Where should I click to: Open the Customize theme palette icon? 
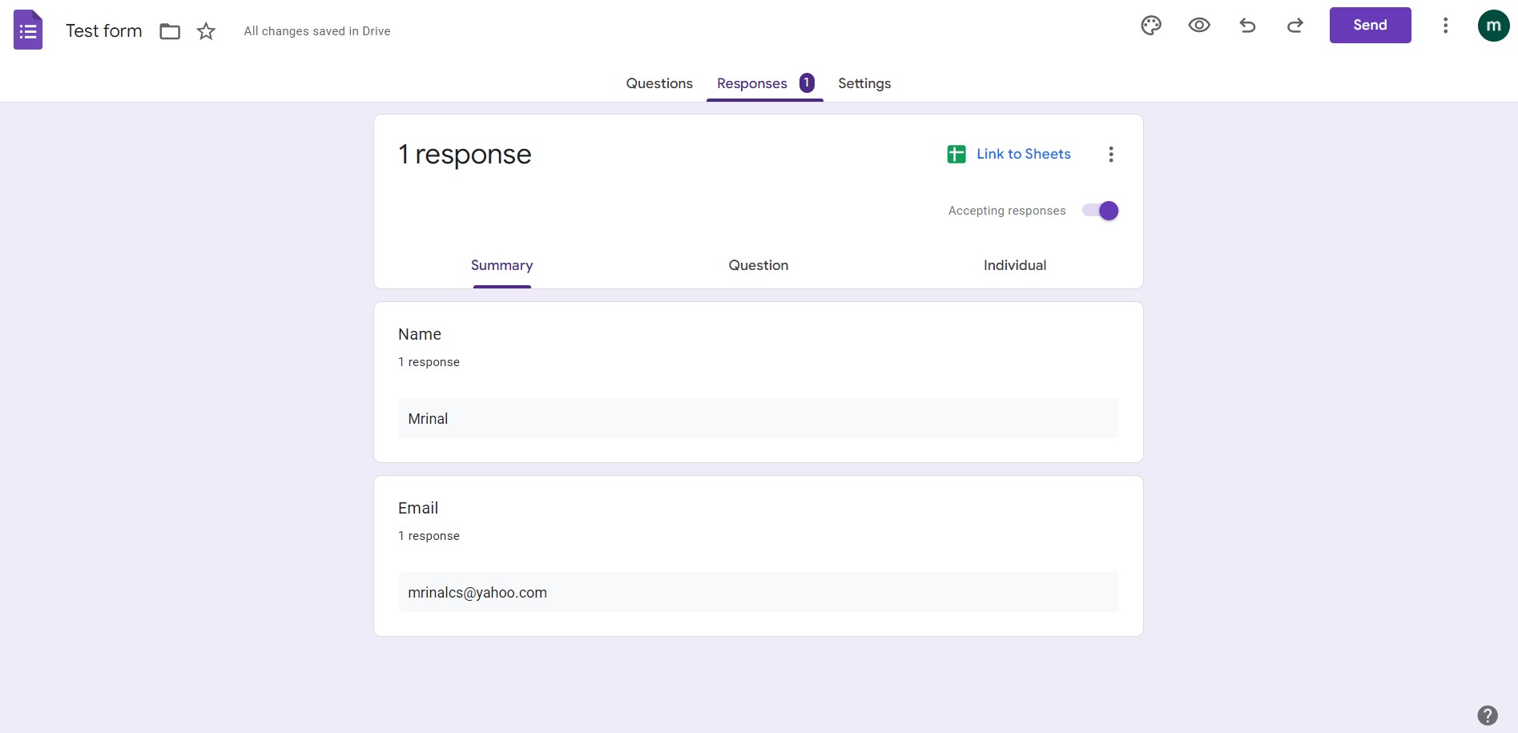coord(1150,25)
